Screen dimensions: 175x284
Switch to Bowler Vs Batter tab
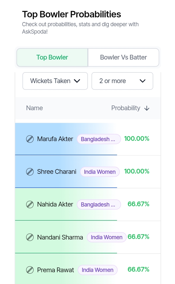[124, 57]
